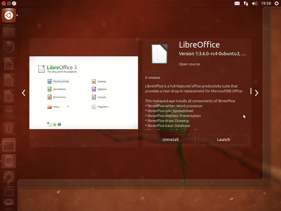Click the Uninstall button
This screenshot has width=281, height=211.
pos(170,140)
